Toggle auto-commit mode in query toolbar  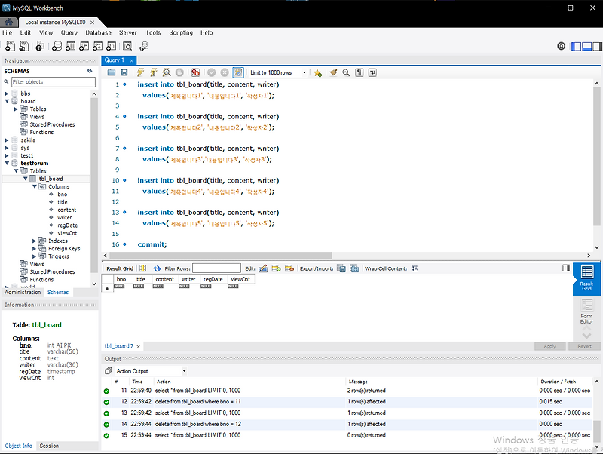click(x=237, y=72)
